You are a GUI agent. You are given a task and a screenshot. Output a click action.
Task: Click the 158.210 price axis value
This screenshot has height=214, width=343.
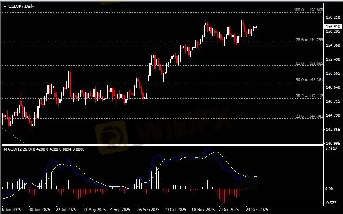[332, 17]
